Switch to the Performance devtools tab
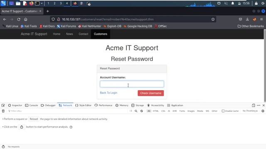Viewport: 266px width, 149px height. tap(103, 105)
